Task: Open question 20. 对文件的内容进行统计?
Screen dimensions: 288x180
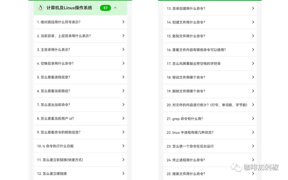Action: (x=210, y=105)
